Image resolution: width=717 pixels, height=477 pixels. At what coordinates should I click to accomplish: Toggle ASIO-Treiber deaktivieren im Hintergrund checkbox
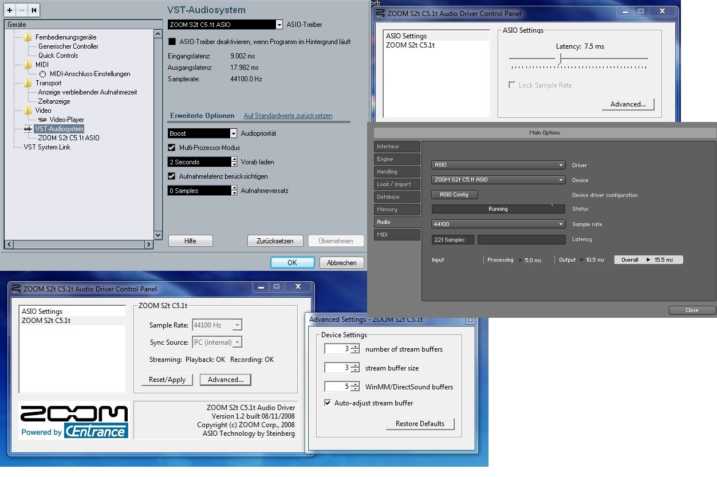(172, 42)
